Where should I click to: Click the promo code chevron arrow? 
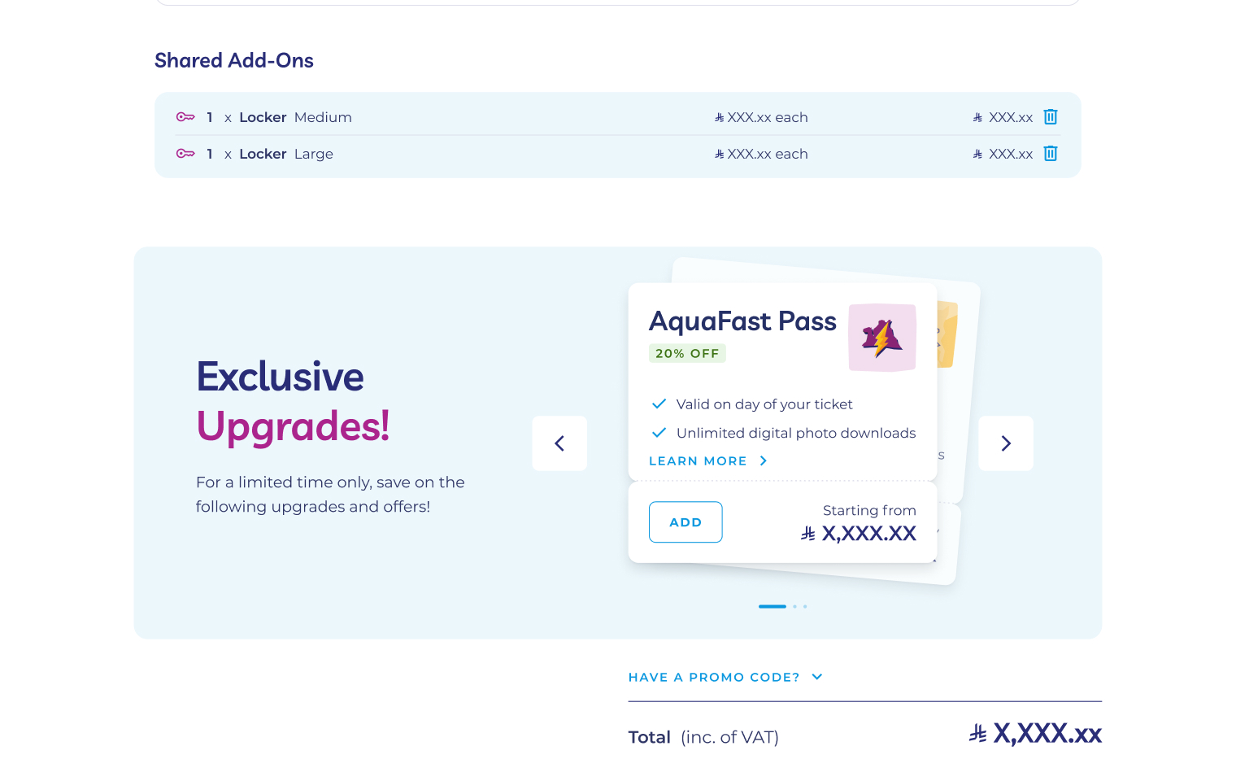coord(817,677)
